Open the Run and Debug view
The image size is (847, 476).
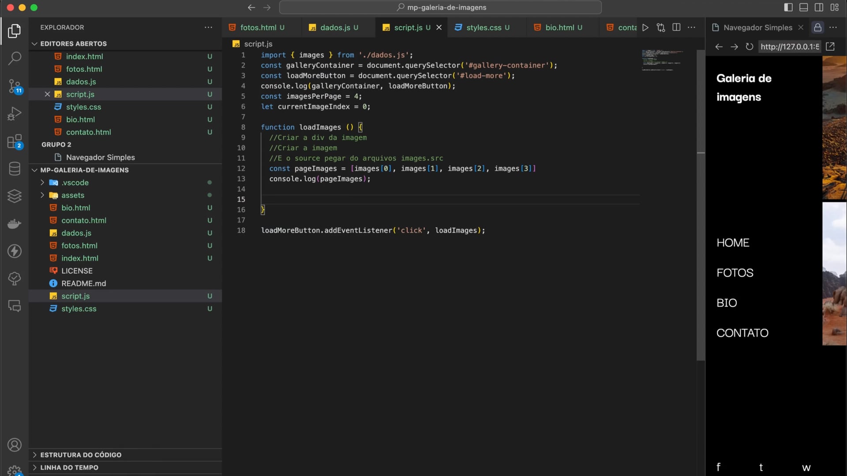(x=15, y=114)
